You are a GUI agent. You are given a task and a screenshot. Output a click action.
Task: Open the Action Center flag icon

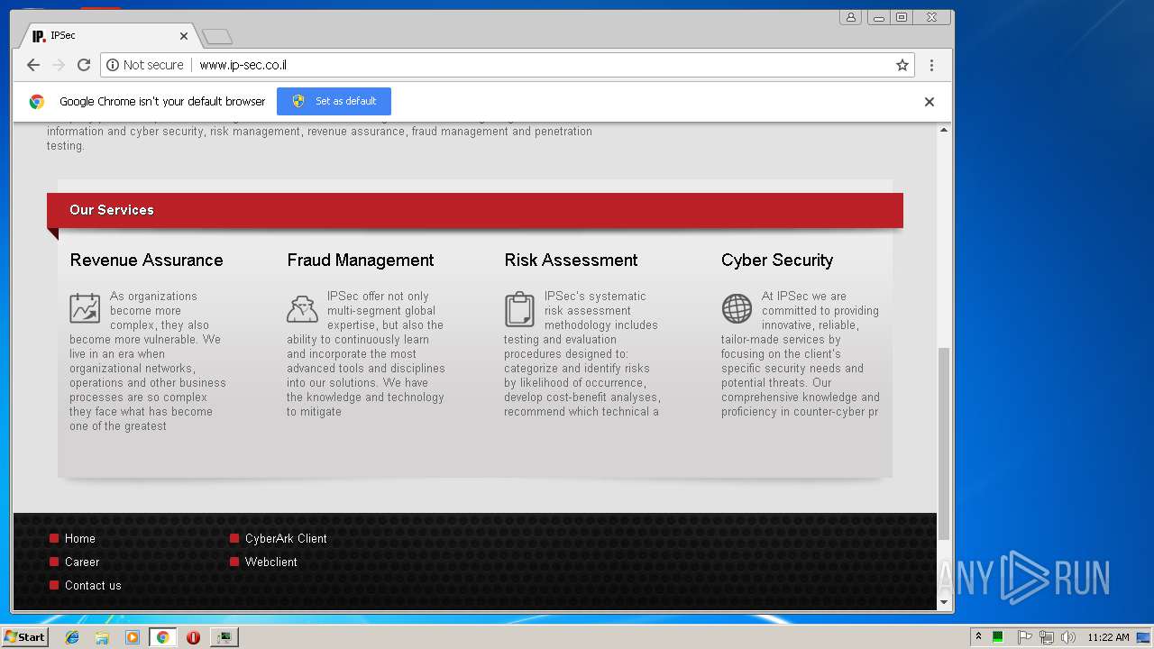pyautogui.click(x=1024, y=637)
